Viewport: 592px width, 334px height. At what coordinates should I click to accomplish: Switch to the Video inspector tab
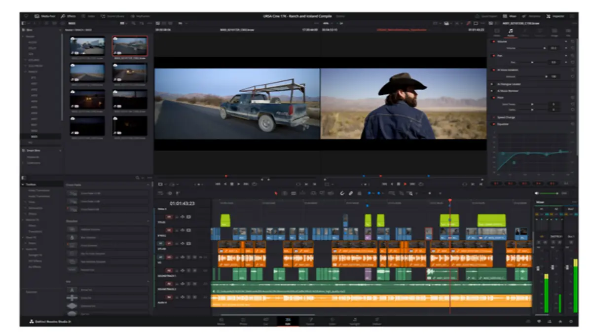pyautogui.click(x=496, y=32)
